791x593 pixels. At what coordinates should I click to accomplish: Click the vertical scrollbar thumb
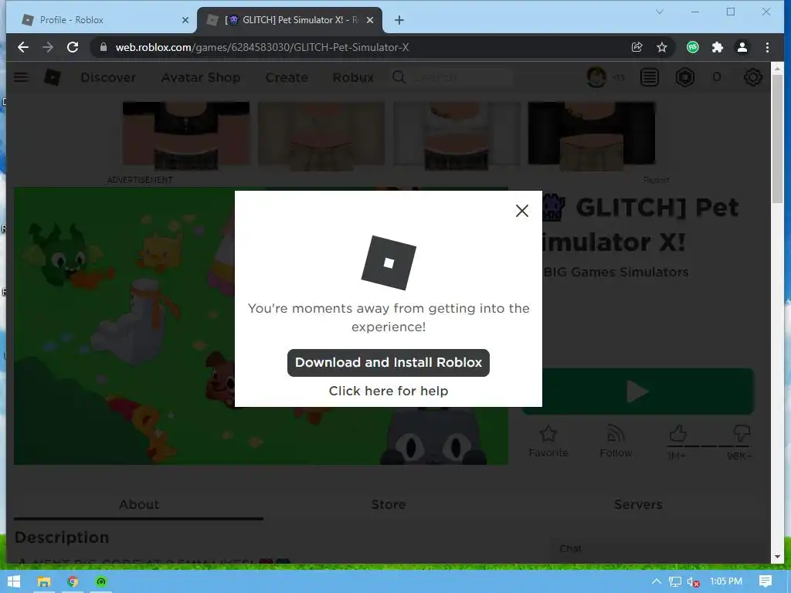pyautogui.click(x=777, y=139)
